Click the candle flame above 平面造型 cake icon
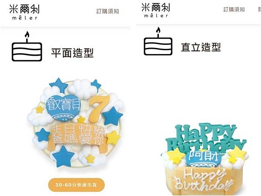 pos(27,34)
